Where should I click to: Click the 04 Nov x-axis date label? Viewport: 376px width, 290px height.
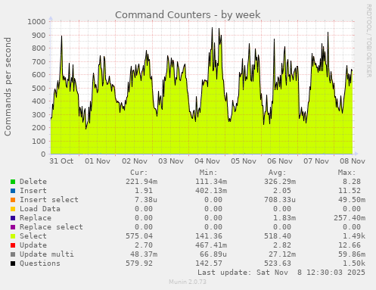pos(207,161)
